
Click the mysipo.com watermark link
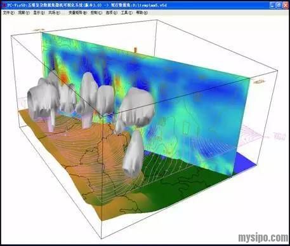[x=263, y=238]
